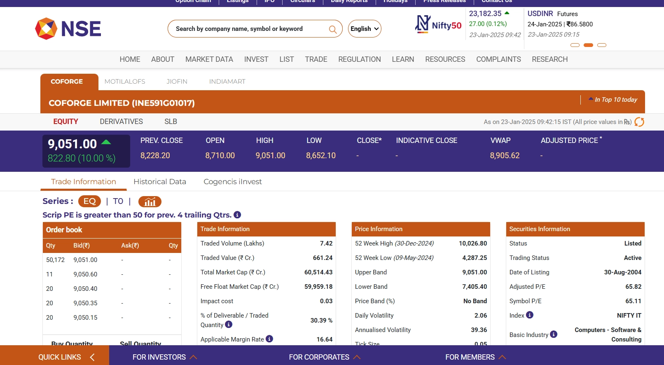The image size is (664, 365).
Task: Open the English language dropdown
Action: pyautogui.click(x=365, y=29)
